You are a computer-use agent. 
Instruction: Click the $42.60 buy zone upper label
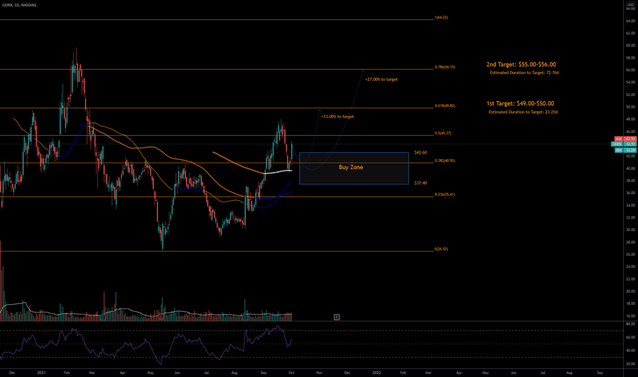tap(420, 152)
